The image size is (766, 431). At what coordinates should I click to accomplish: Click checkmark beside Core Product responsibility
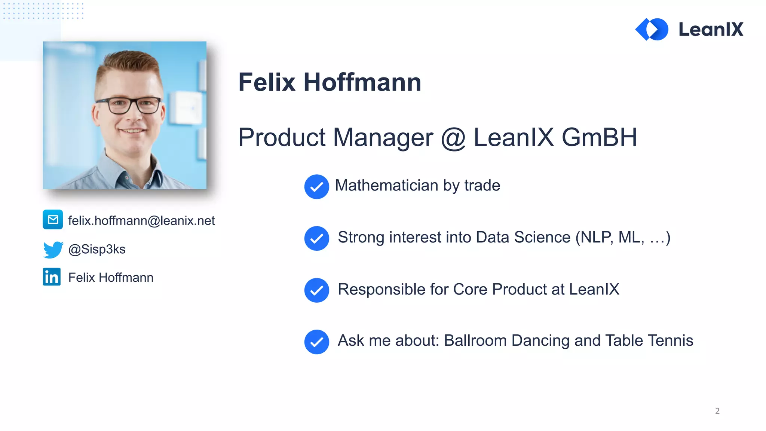pyautogui.click(x=316, y=290)
